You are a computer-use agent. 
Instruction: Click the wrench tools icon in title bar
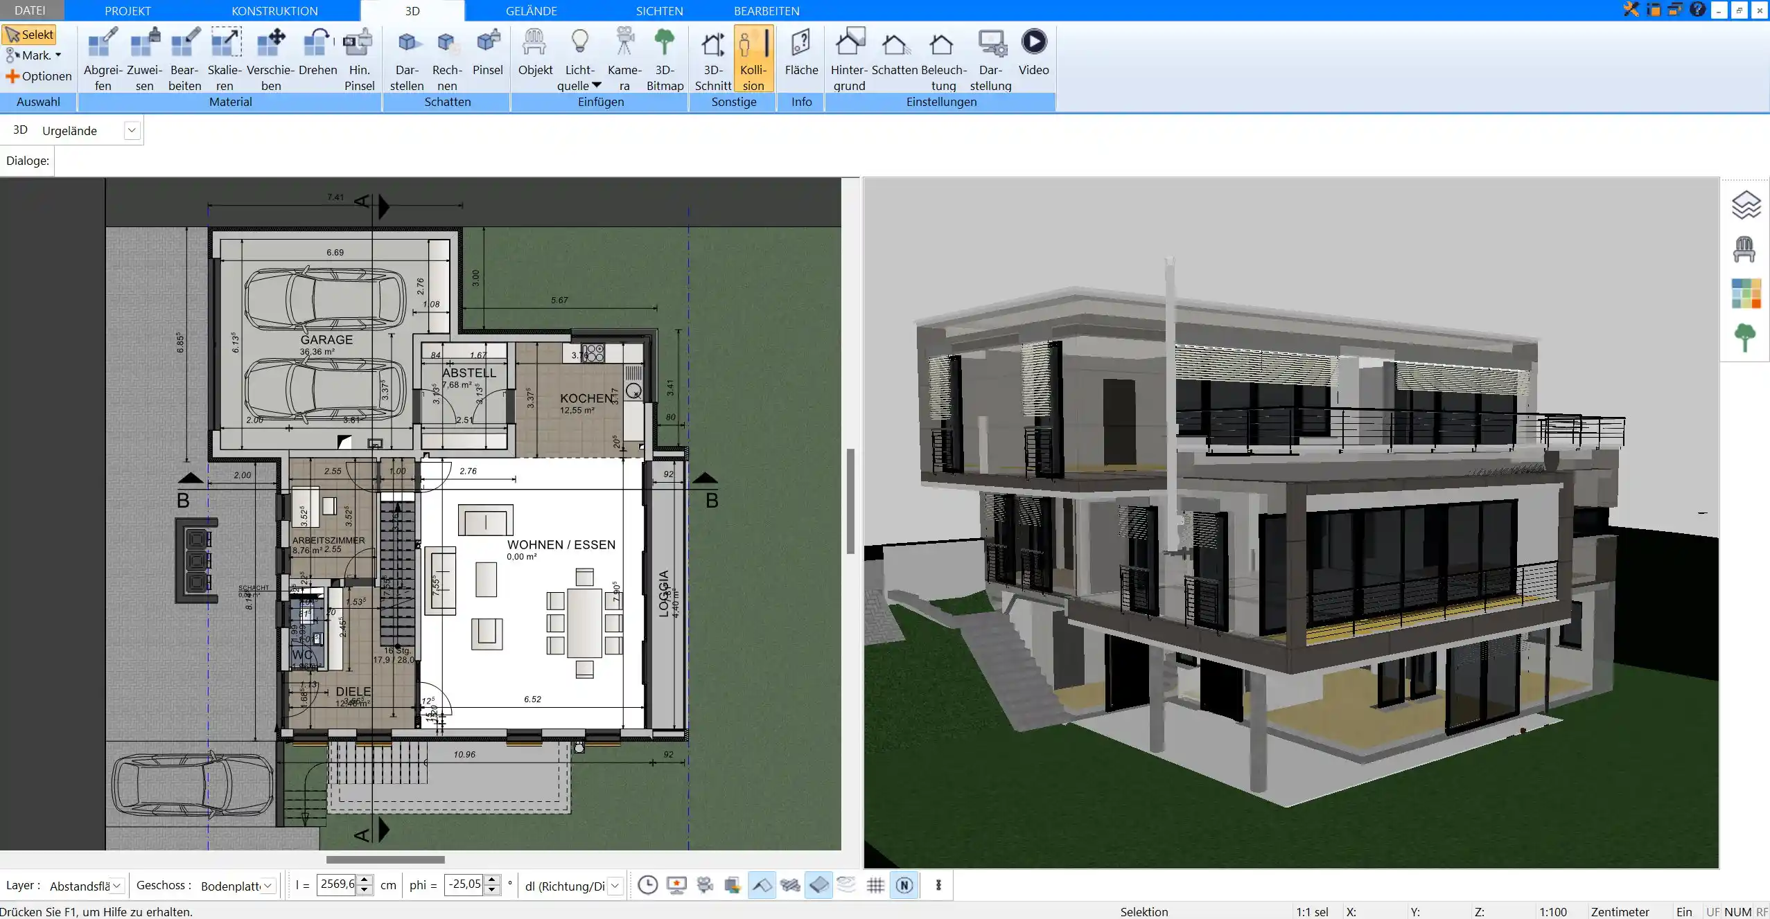coord(1631,10)
